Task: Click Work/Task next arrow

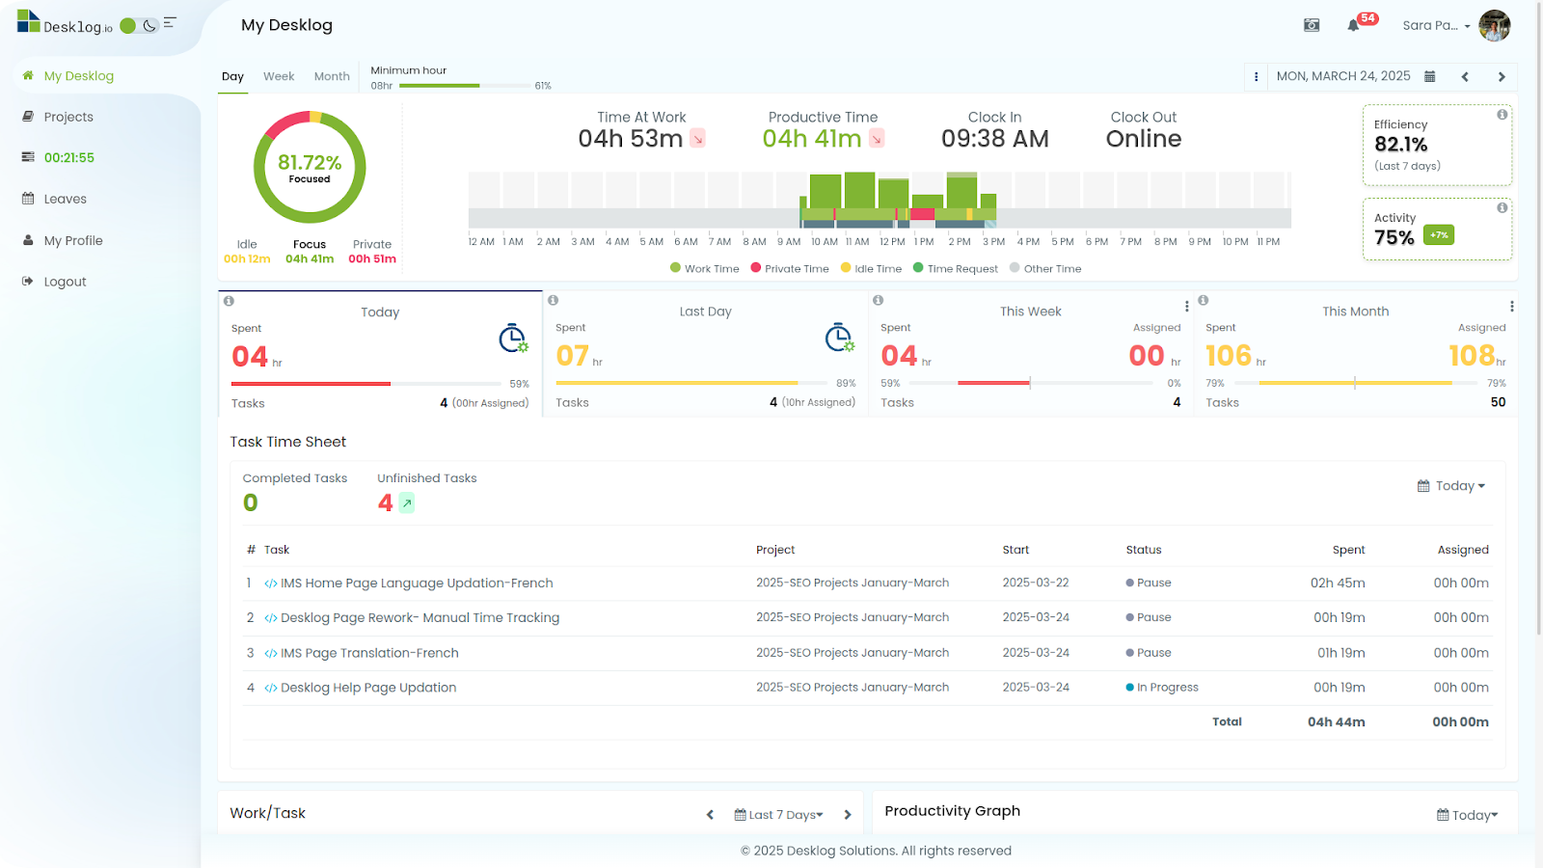Action: point(848,815)
